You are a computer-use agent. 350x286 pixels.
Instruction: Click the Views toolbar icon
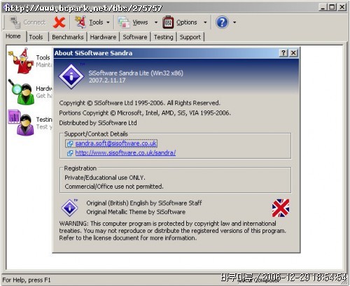(124, 22)
